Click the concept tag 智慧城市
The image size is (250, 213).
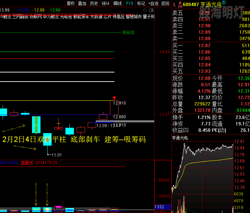tap(134, 17)
